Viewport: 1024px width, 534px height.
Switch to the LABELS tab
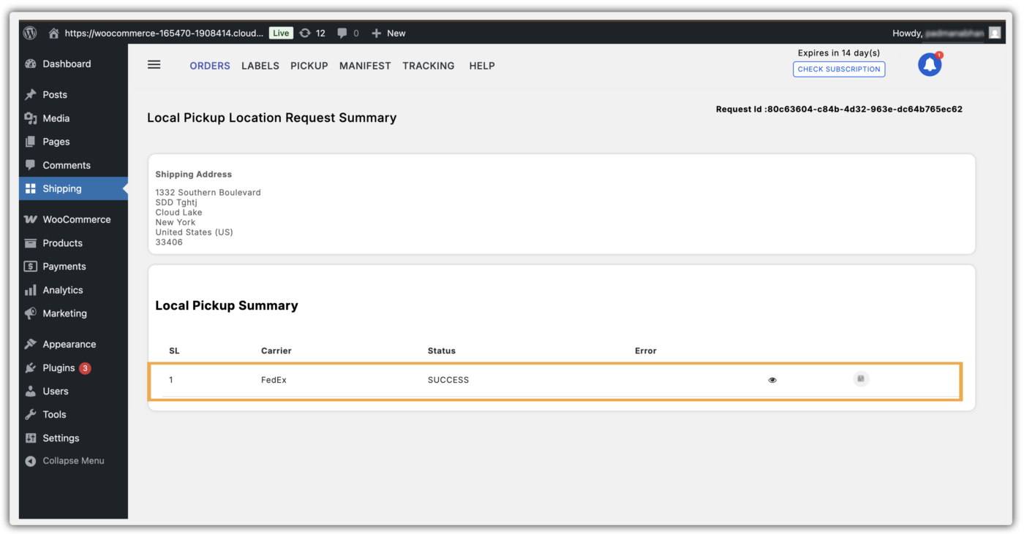(260, 66)
